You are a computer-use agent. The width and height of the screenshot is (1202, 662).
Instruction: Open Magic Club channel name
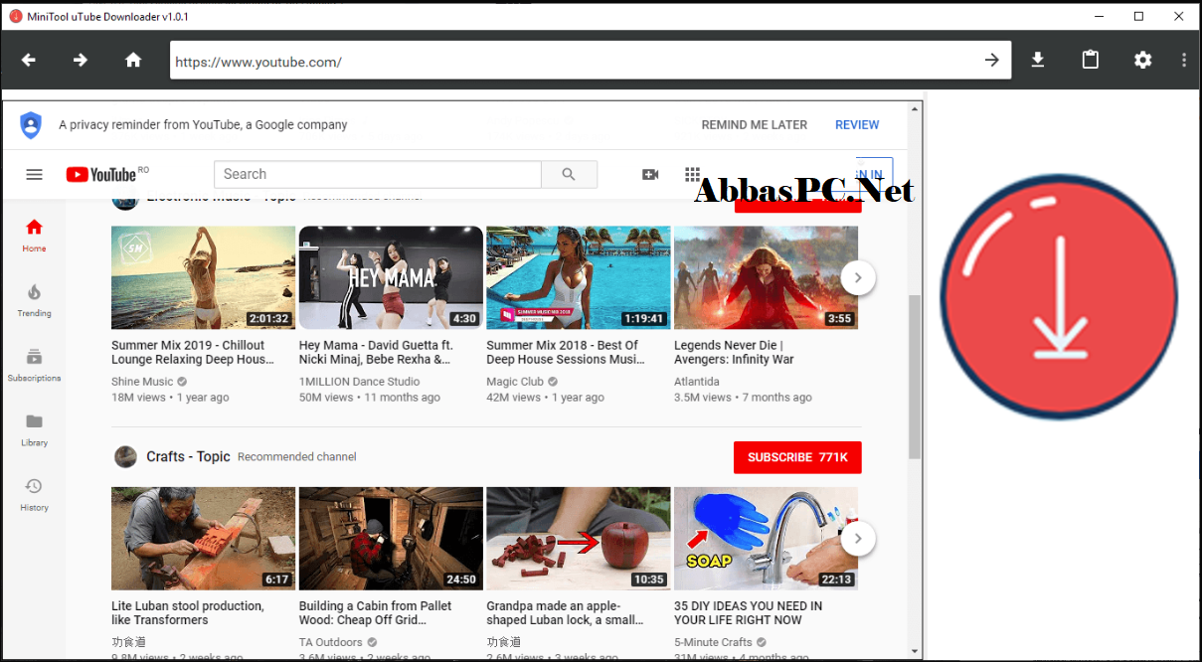[515, 382]
